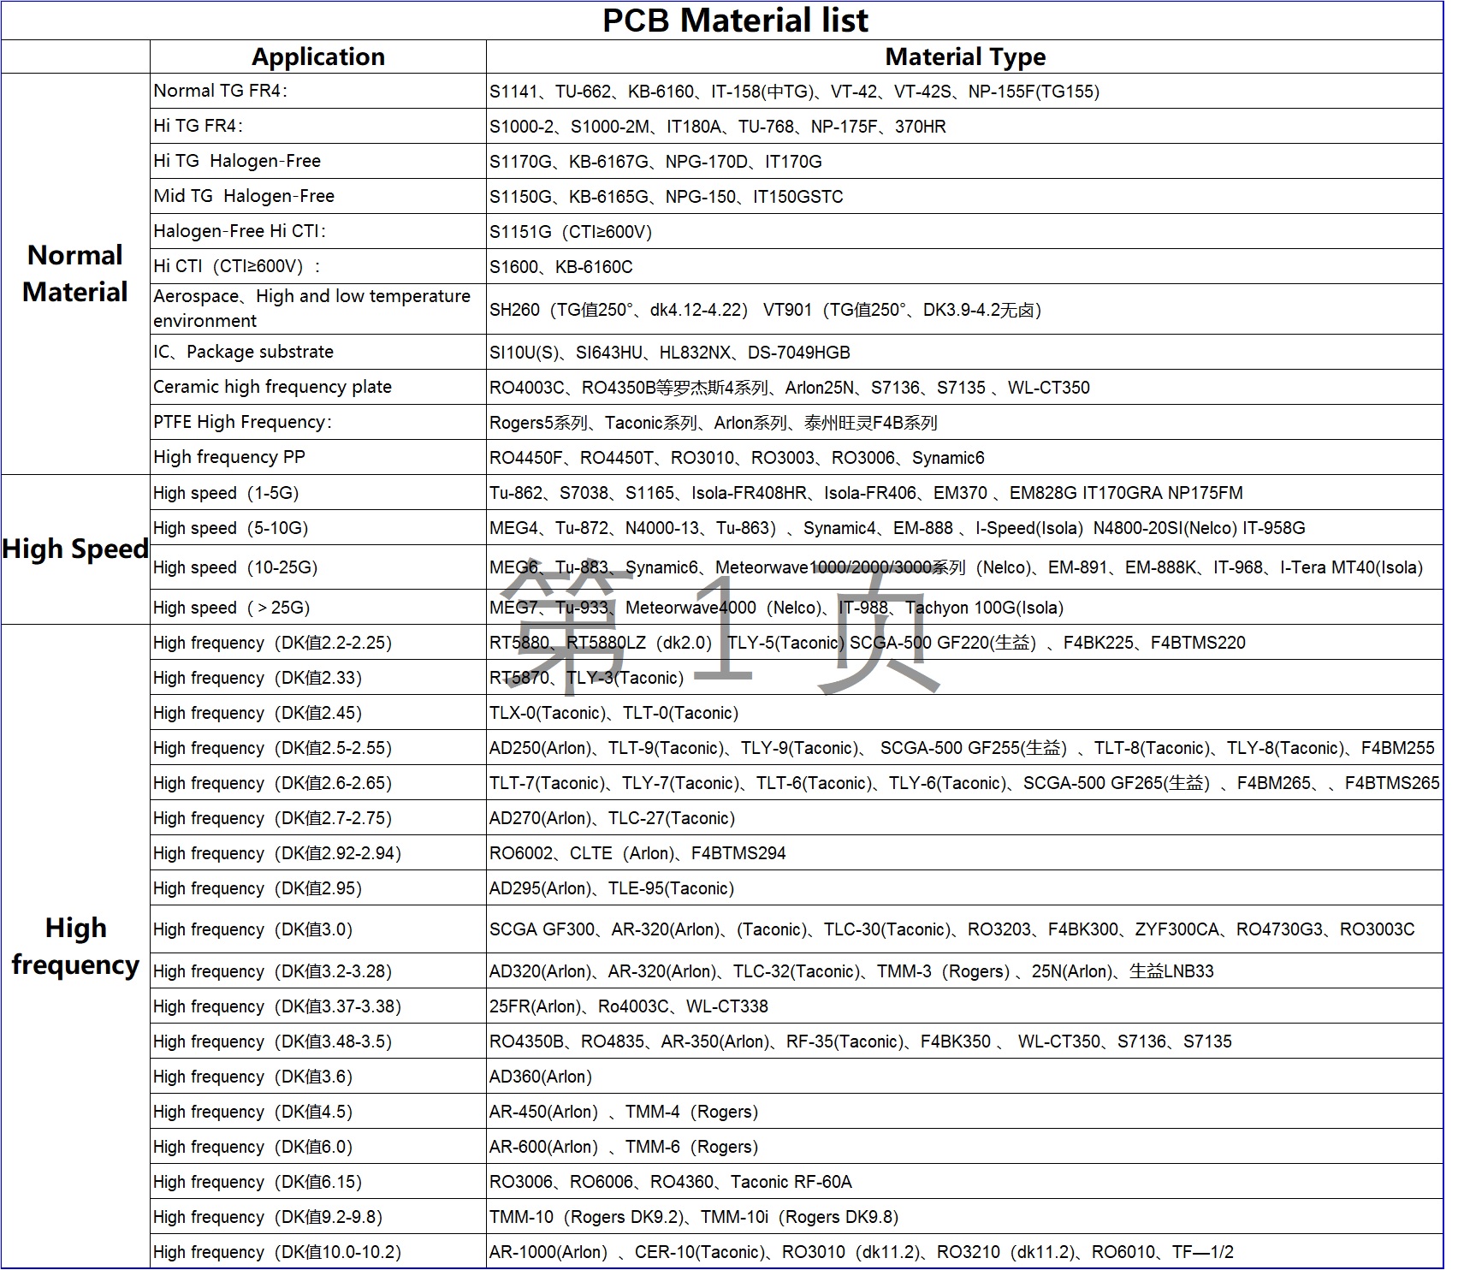This screenshot has width=1458, height=1270.
Task: Click the Ceramic high frequency plate cell
Action: [317, 387]
